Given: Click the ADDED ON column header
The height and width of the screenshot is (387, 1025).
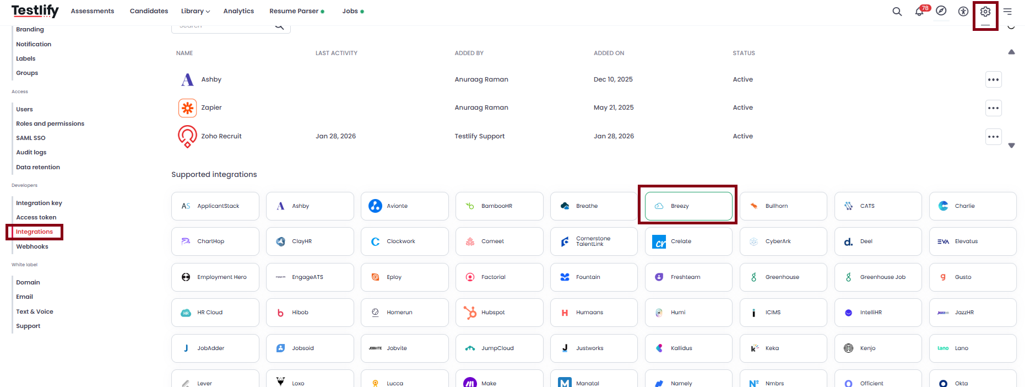Looking at the screenshot, I should 609,53.
